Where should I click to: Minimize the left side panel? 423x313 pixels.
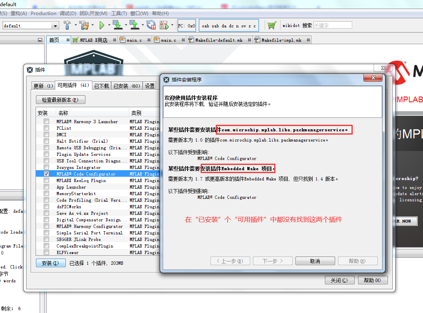(x=40, y=40)
